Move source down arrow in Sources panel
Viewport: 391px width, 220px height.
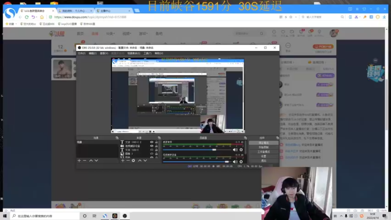click(145, 161)
